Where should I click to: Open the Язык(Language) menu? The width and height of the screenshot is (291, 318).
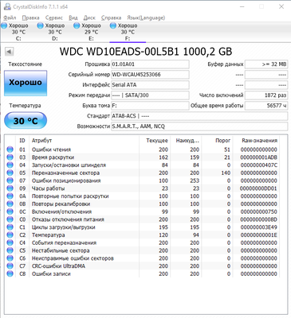(x=146, y=17)
